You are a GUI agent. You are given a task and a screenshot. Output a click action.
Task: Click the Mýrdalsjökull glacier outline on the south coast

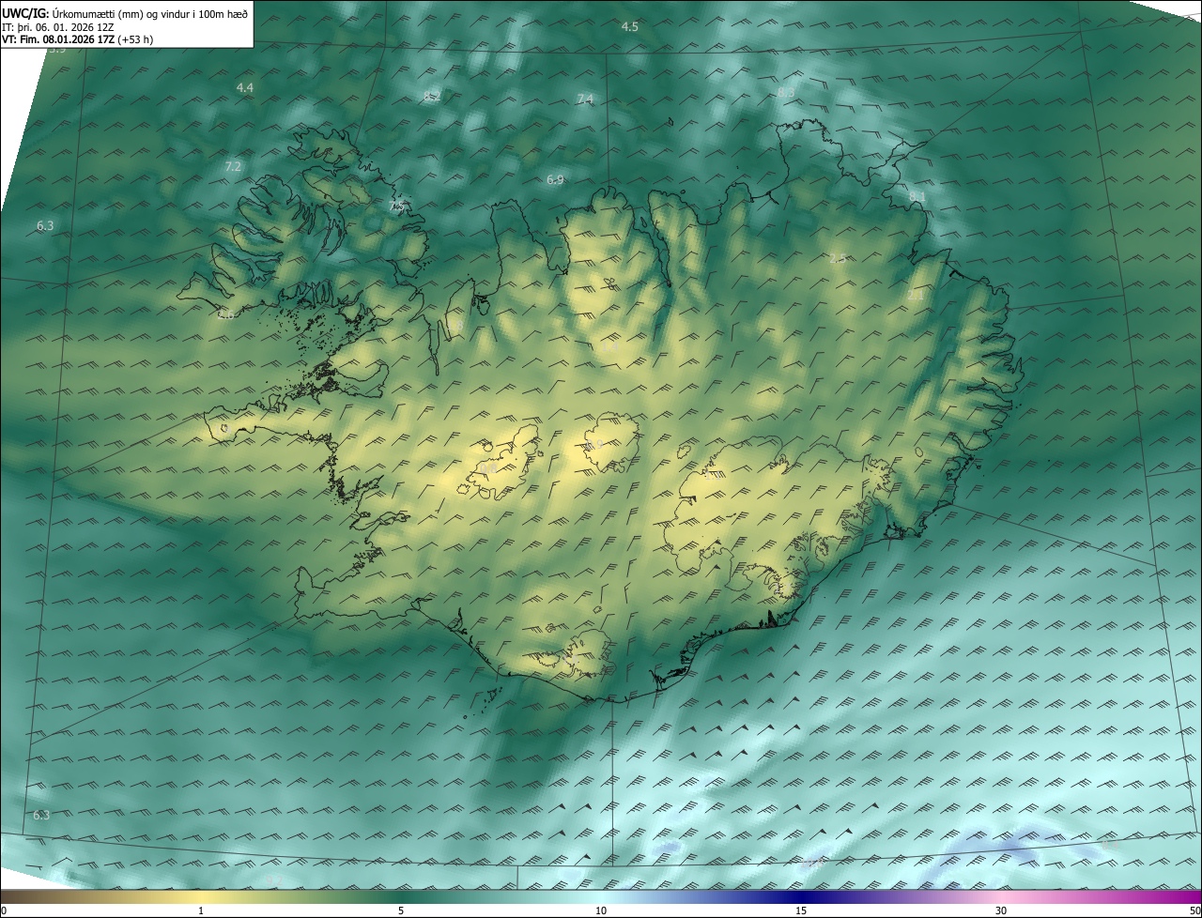coord(588,652)
